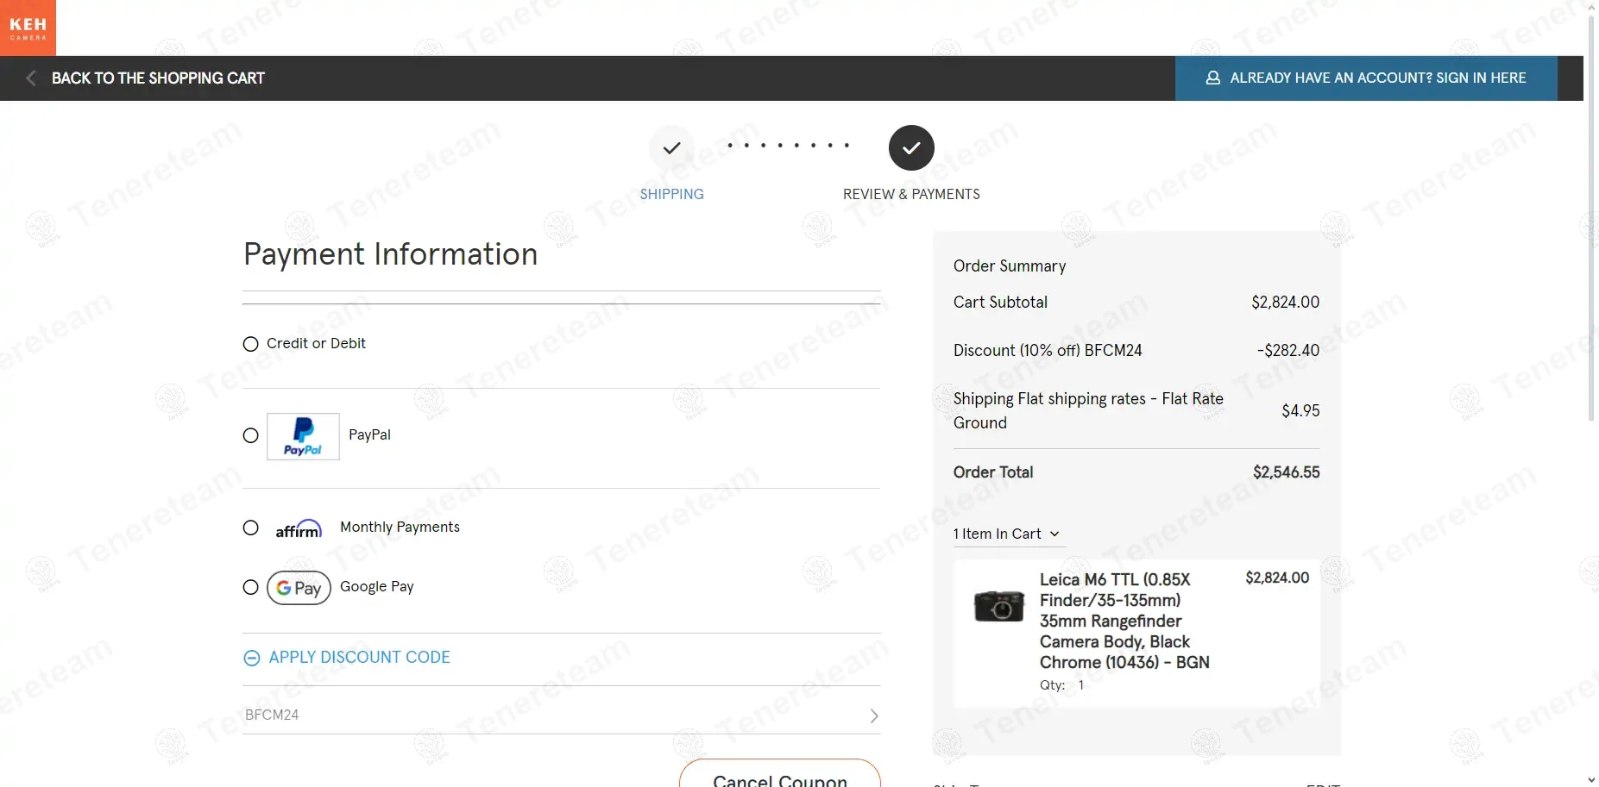Sign in with existing account
1599x787 pixels.
coord(1366,78)
